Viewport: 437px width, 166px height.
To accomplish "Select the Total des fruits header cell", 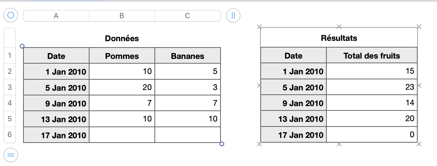I will pos(372,56).
